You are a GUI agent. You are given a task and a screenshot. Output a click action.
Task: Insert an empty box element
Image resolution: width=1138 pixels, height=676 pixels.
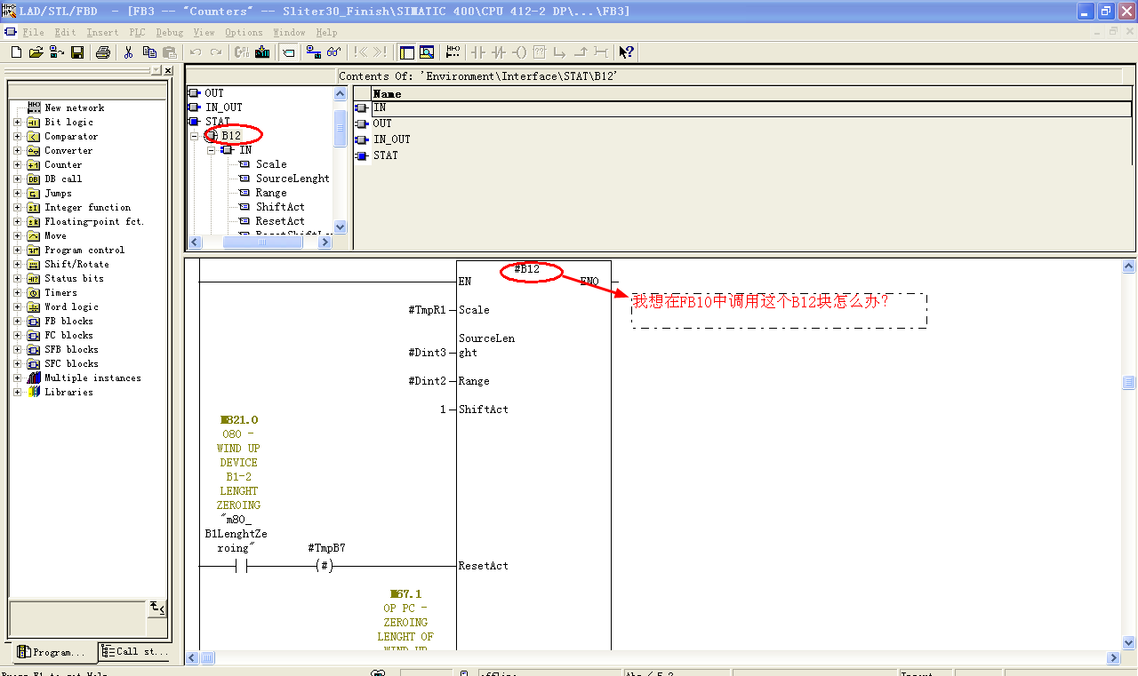pos(540,52)
